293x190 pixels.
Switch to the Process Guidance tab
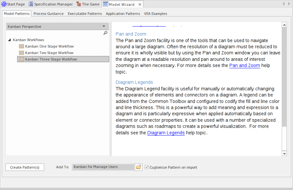click(x=48, y=14)
